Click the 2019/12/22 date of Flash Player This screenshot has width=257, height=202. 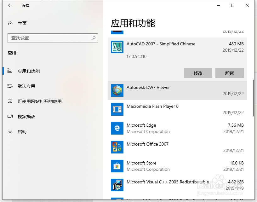click(233, 113)
